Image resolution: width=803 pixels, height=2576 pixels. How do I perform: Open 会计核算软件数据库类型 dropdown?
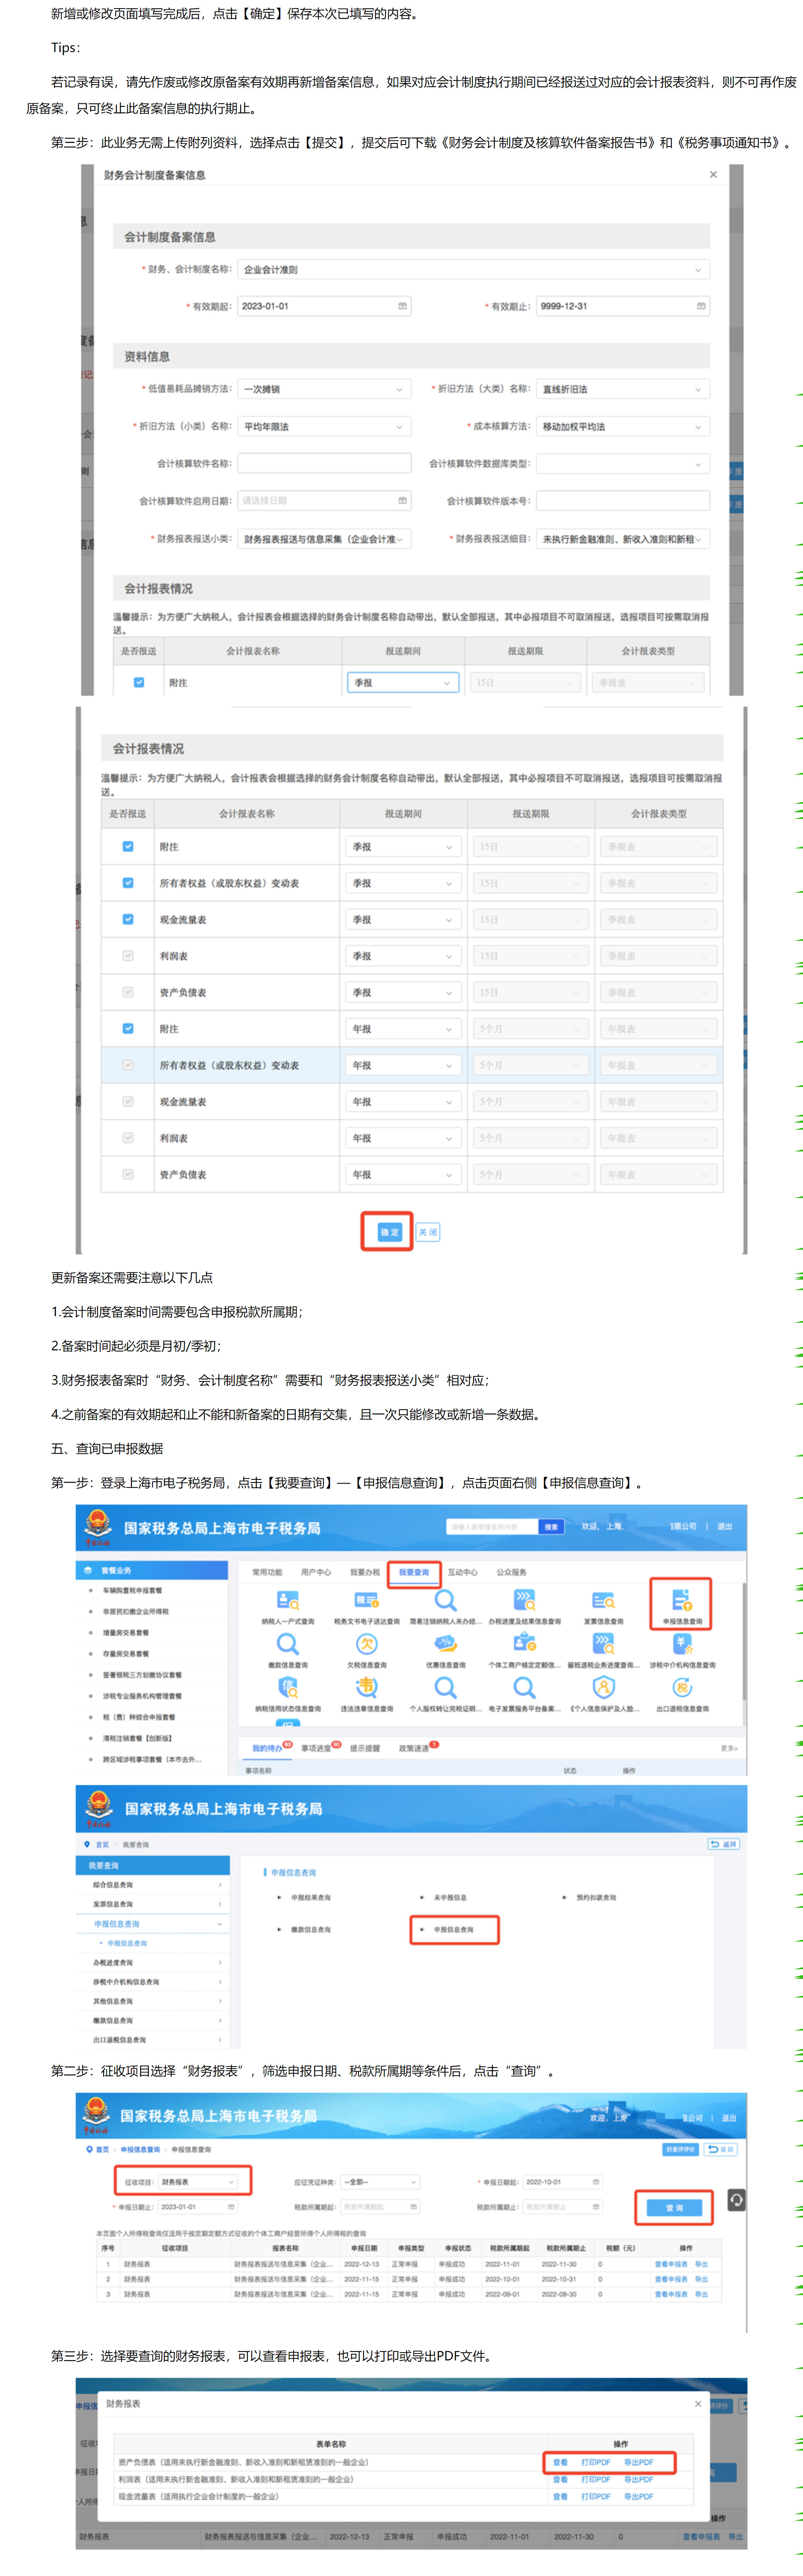(623, 464)
